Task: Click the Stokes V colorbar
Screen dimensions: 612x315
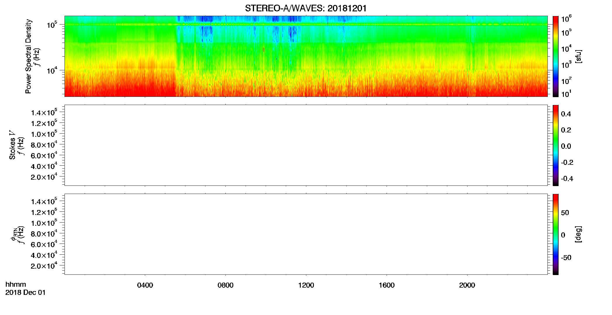Action: (x=555, y=145)
